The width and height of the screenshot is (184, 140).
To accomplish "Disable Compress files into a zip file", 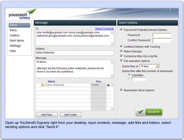I will [x=122, y=56].
